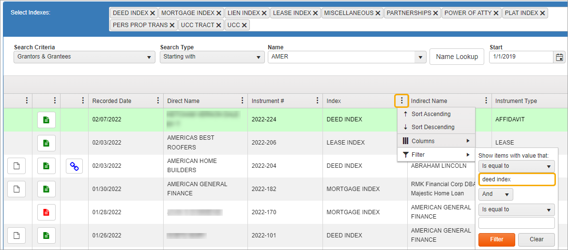This screenshot has height=250, width=568.
Task: Click the orange Filter button
Action: pyautogui.click(x=496, y=239)
